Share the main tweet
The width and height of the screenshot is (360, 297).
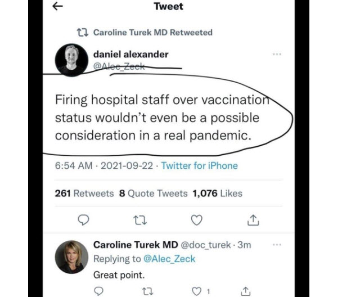click(253, 220)
